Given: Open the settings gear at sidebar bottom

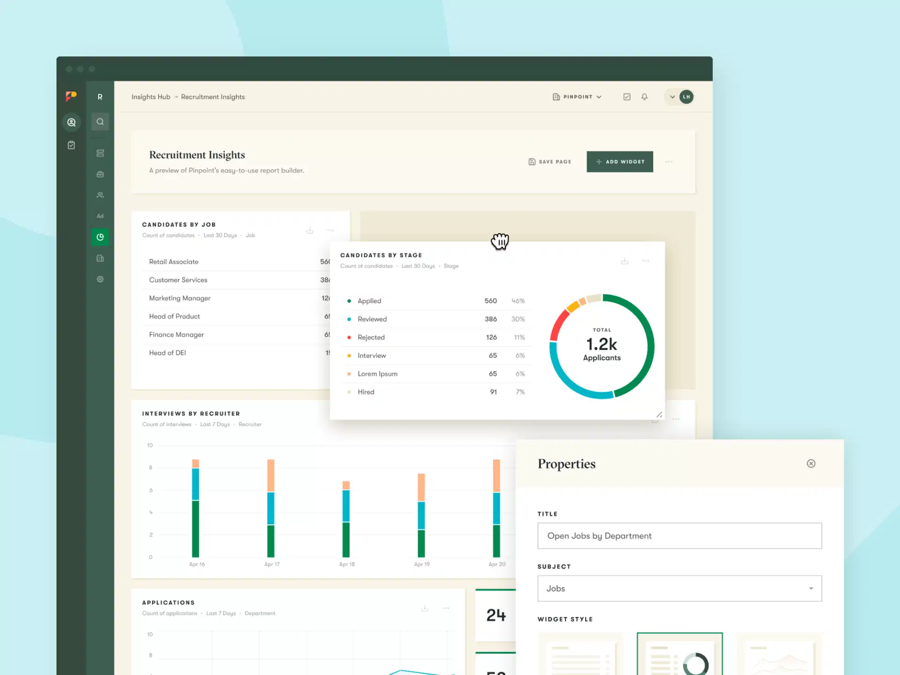Looking at the screenshot, I should (x=100, y=279).
